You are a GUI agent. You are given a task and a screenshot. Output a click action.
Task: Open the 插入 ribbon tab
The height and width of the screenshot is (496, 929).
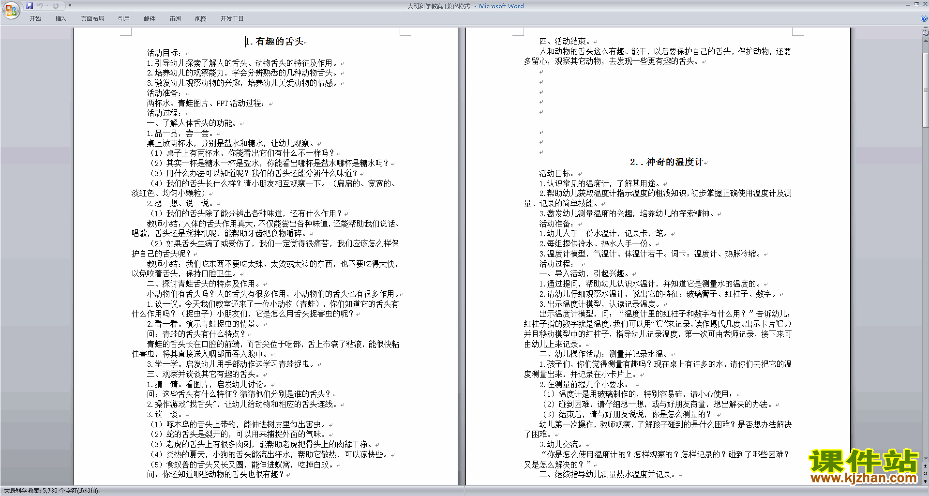click(x=60, y=19)
